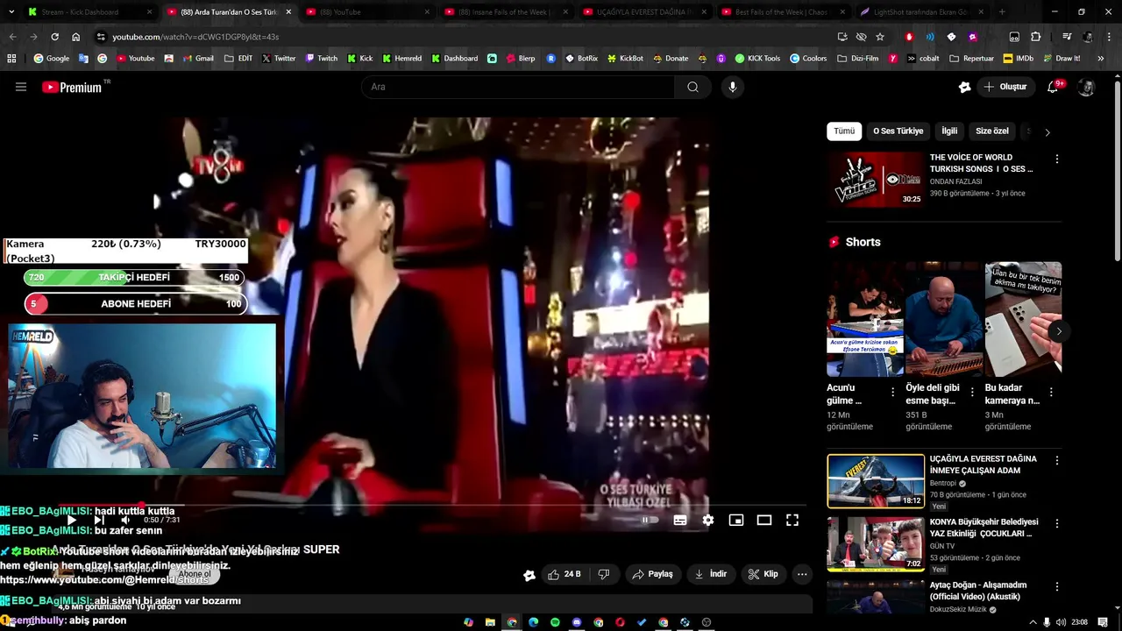Click the Paylaş share button
Image resolution: width=1122 pixels, height=631 pixels.
pyautogui.click(x=653, y=574)
